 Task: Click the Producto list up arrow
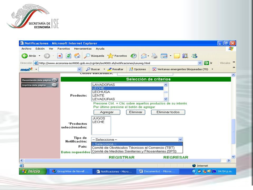166,85
